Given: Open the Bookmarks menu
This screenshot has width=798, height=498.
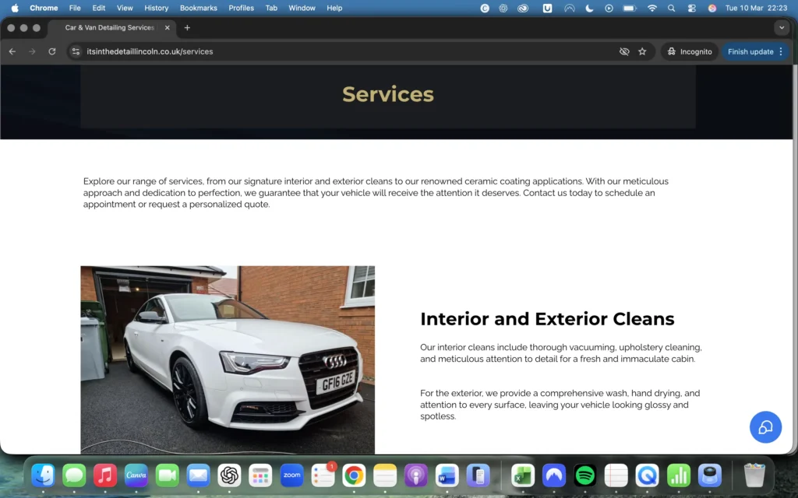Looking at the screenshot, I should tap(198, 8).
